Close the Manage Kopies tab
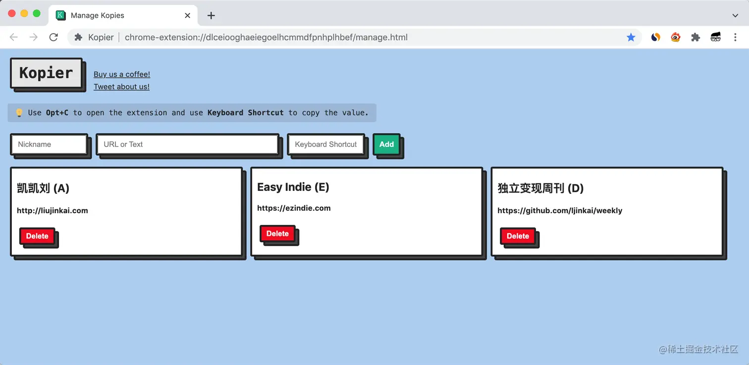 coord(187,15)
